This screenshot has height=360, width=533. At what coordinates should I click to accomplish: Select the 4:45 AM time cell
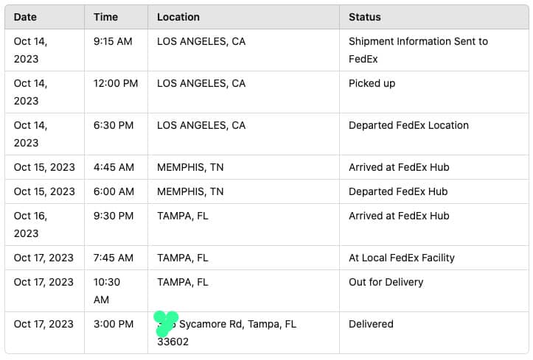tap(114, 167)
